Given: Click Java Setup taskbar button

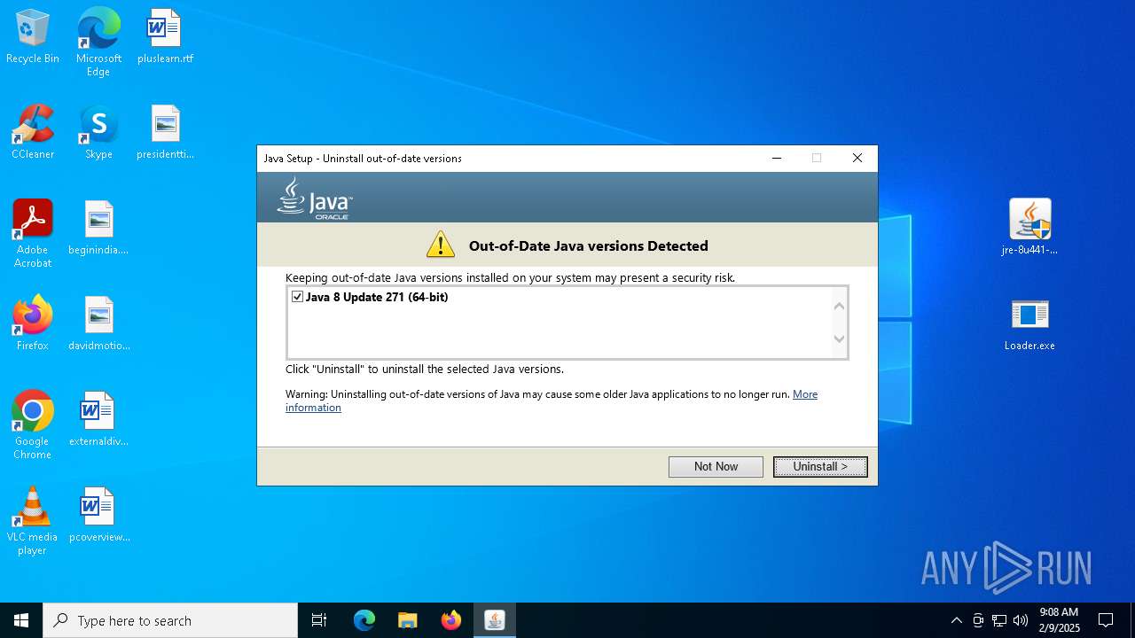Looking at the screenshot, I should (x=495, y=620).
